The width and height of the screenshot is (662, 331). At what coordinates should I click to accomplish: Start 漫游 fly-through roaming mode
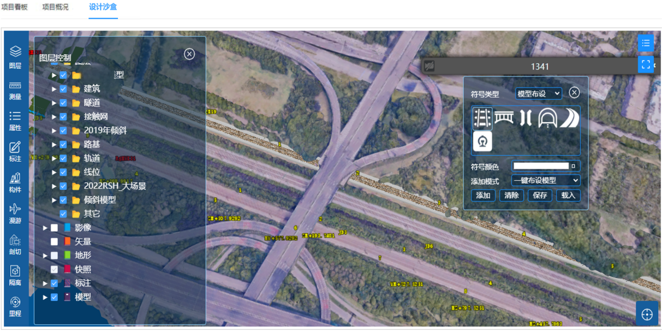[15, 214]
